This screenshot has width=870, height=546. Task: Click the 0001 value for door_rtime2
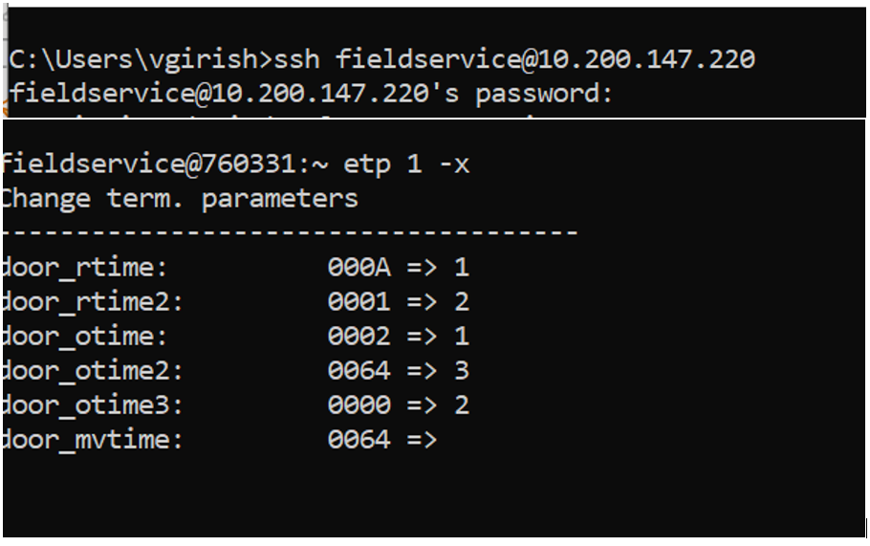click(x=359, y=302)
